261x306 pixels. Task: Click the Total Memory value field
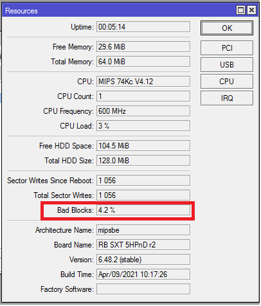pos(143,62)
